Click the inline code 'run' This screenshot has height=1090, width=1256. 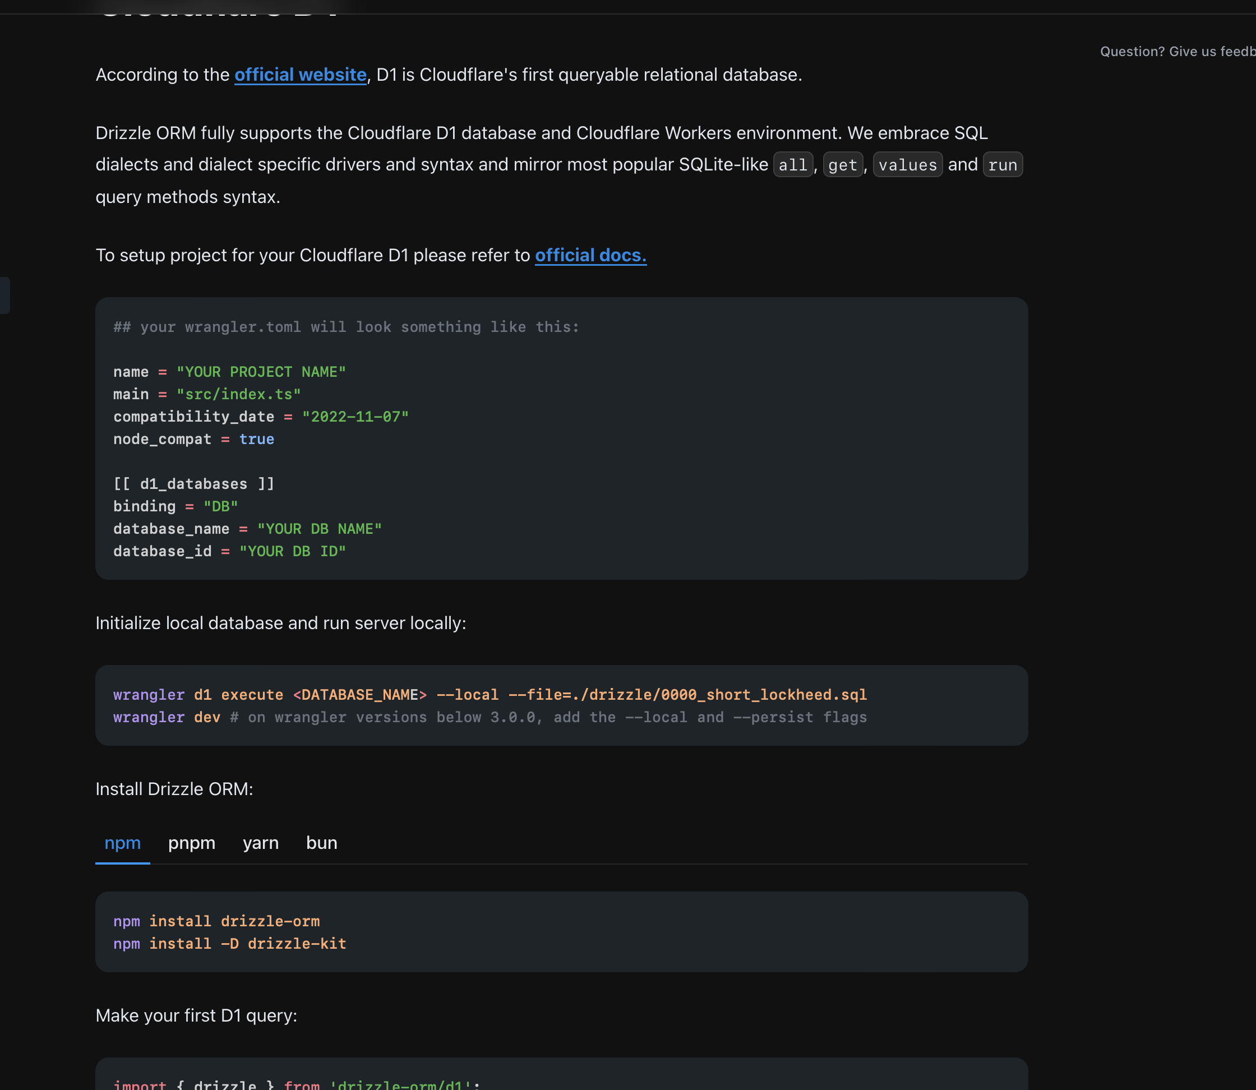(1003, 165)
